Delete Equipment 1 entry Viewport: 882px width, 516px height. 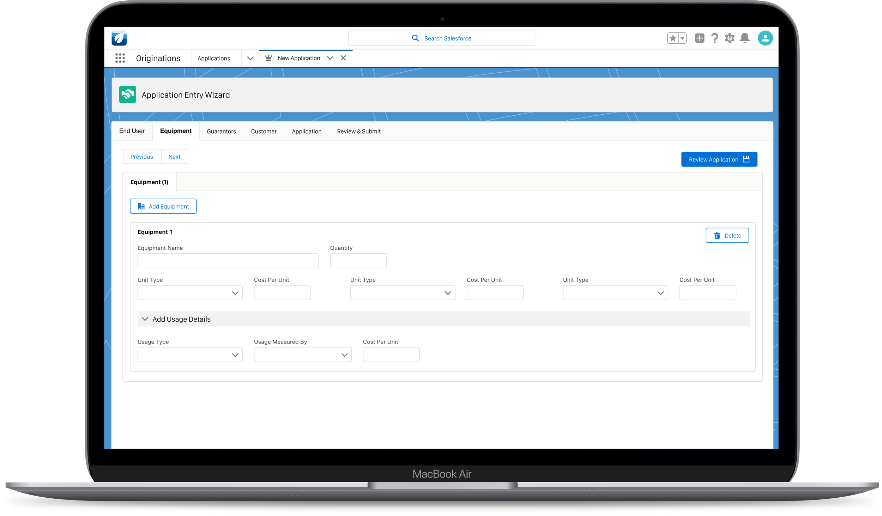pyautogui.click(x=727, y=236)
